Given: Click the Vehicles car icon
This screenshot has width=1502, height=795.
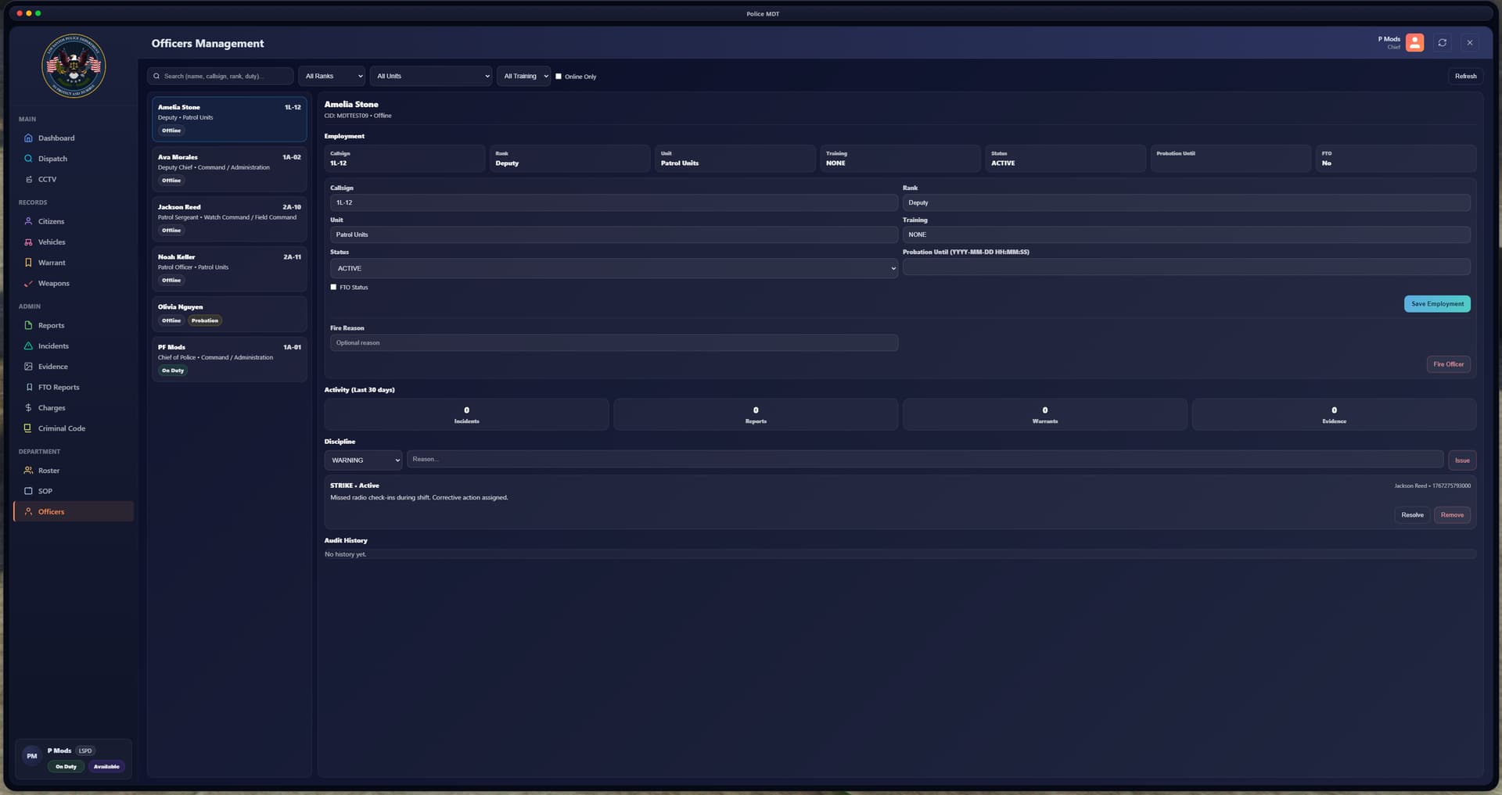Looking at the screenshot, I should tap(28, 242).
